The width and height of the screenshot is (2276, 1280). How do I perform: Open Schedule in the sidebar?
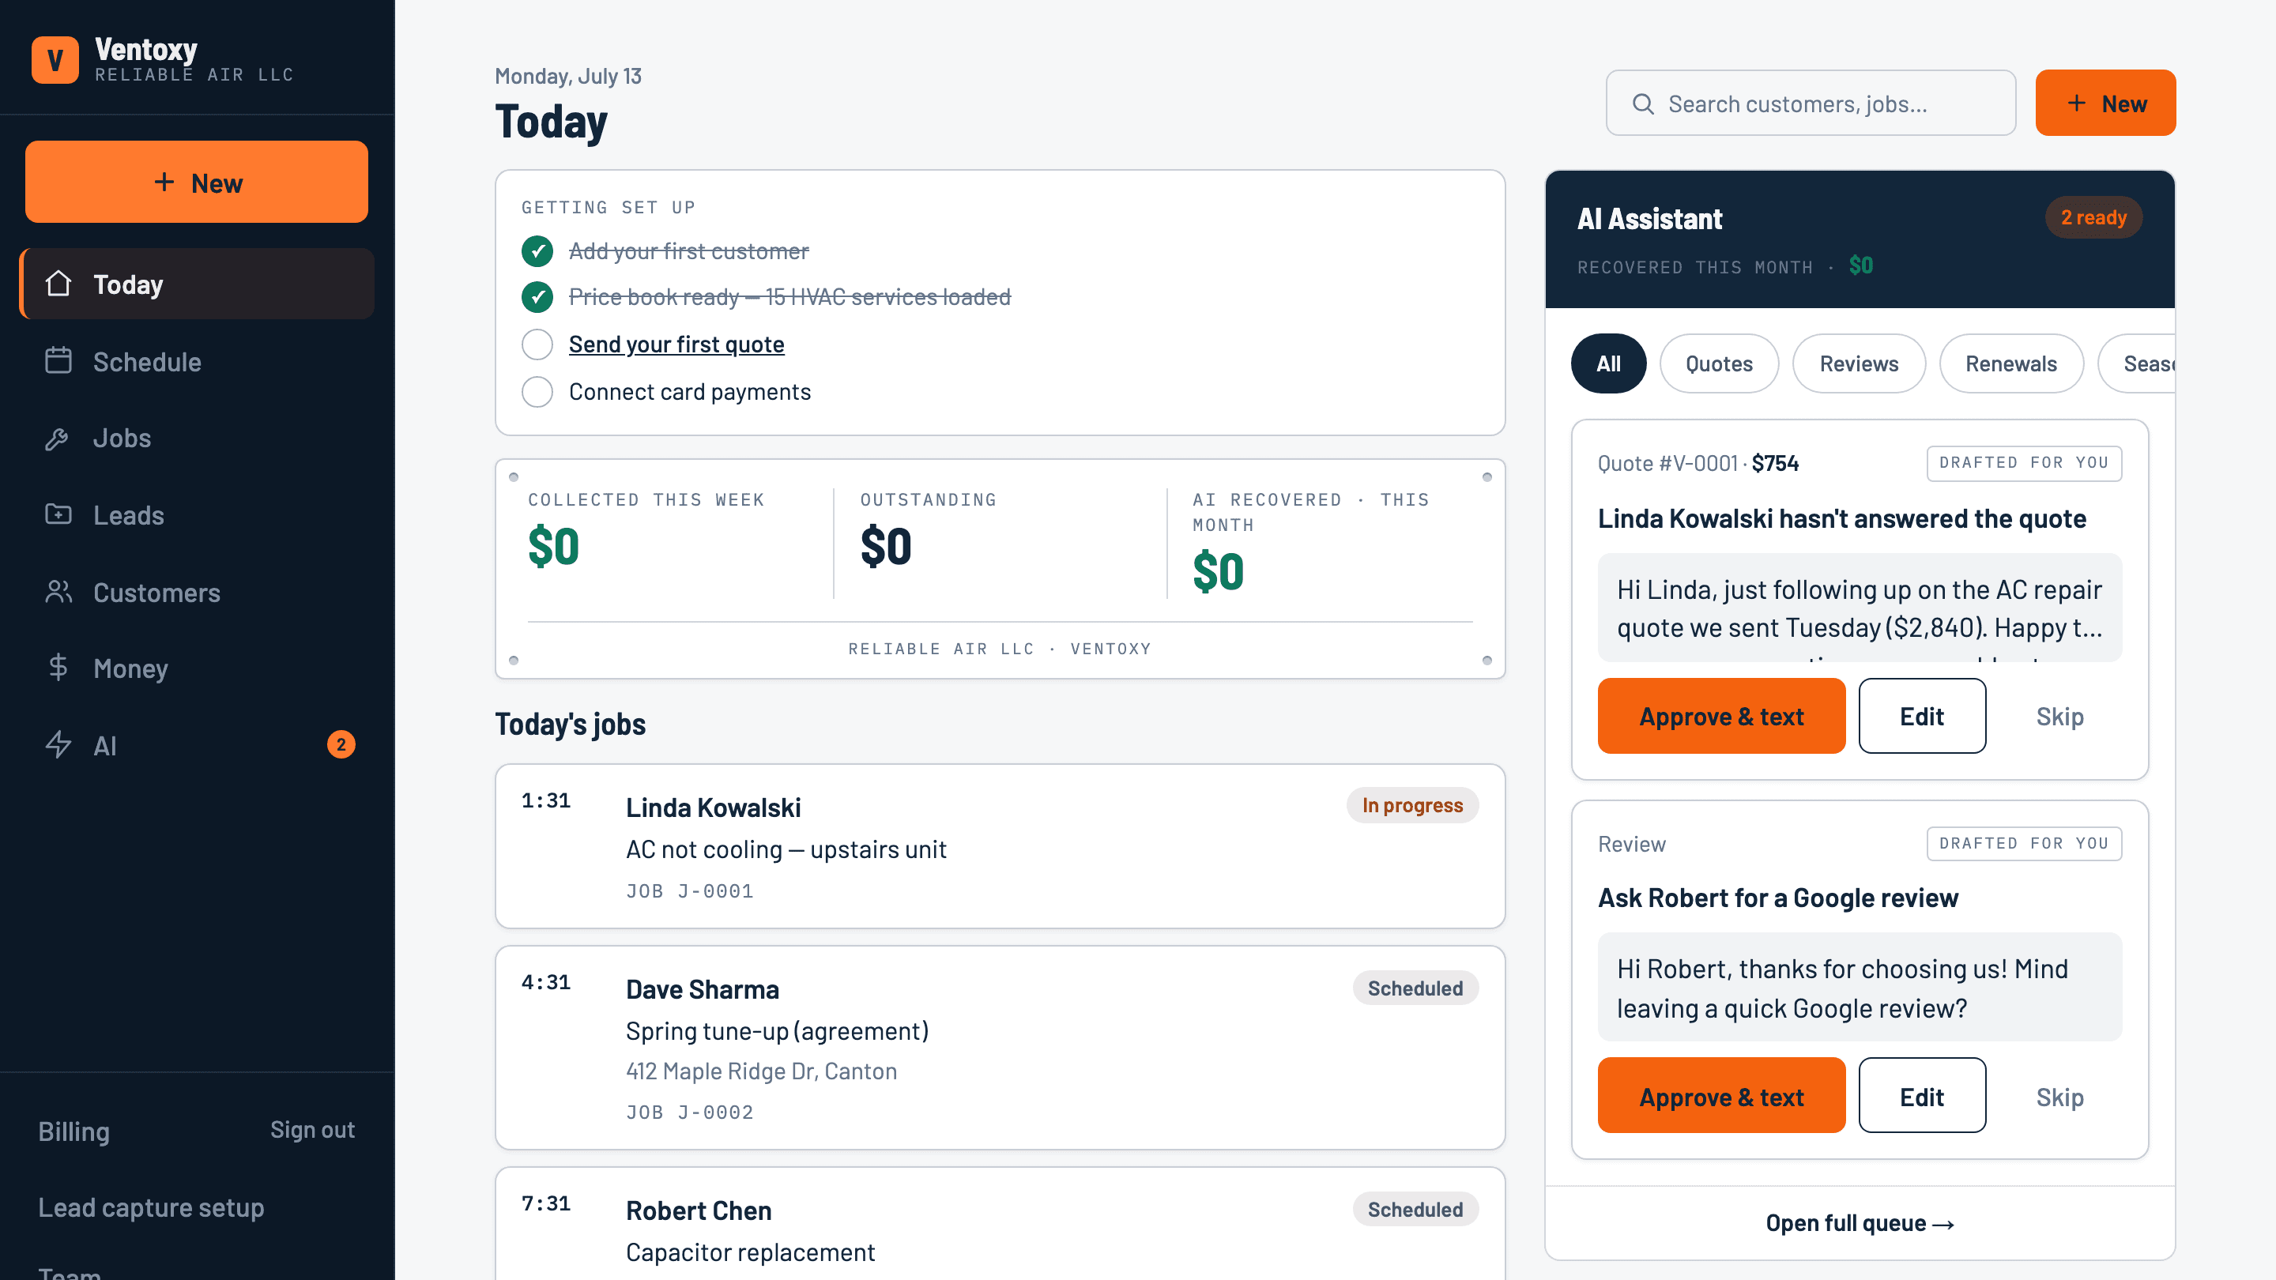tap(196, 361)
